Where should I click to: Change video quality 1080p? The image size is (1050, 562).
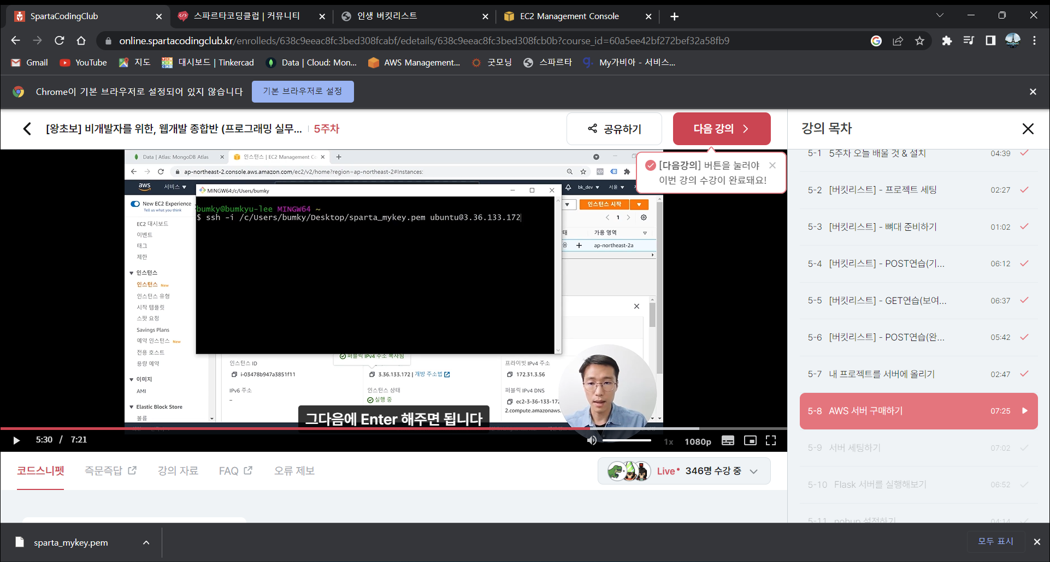pyautogui.click(x=698, y=441)
